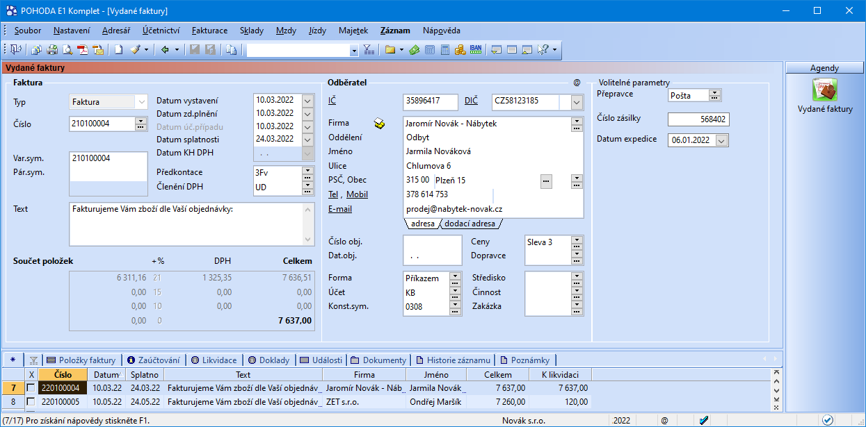This screenshot has height=427, width=866.
Task: Select the ZET s.r.o. cell in the table
Action: click(x=364, y=401)
